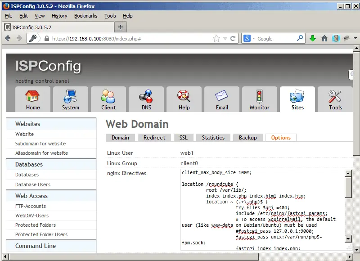Open a new browser tab
The height and width of the screenshot is (261, 360).
121,27
